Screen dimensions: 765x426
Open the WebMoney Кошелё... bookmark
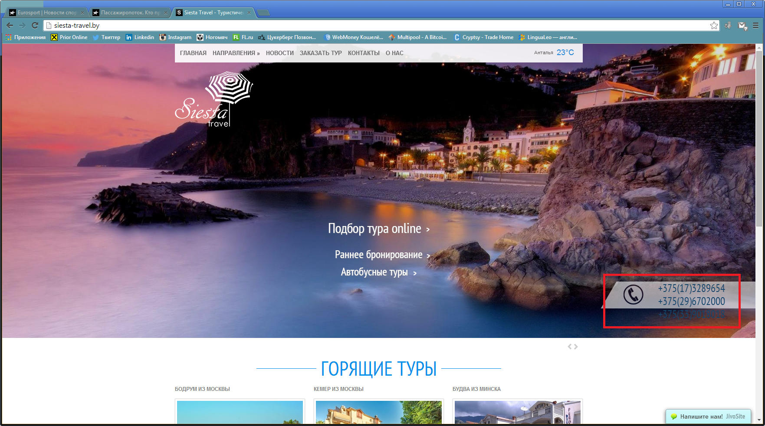click(x=354, y=37)
